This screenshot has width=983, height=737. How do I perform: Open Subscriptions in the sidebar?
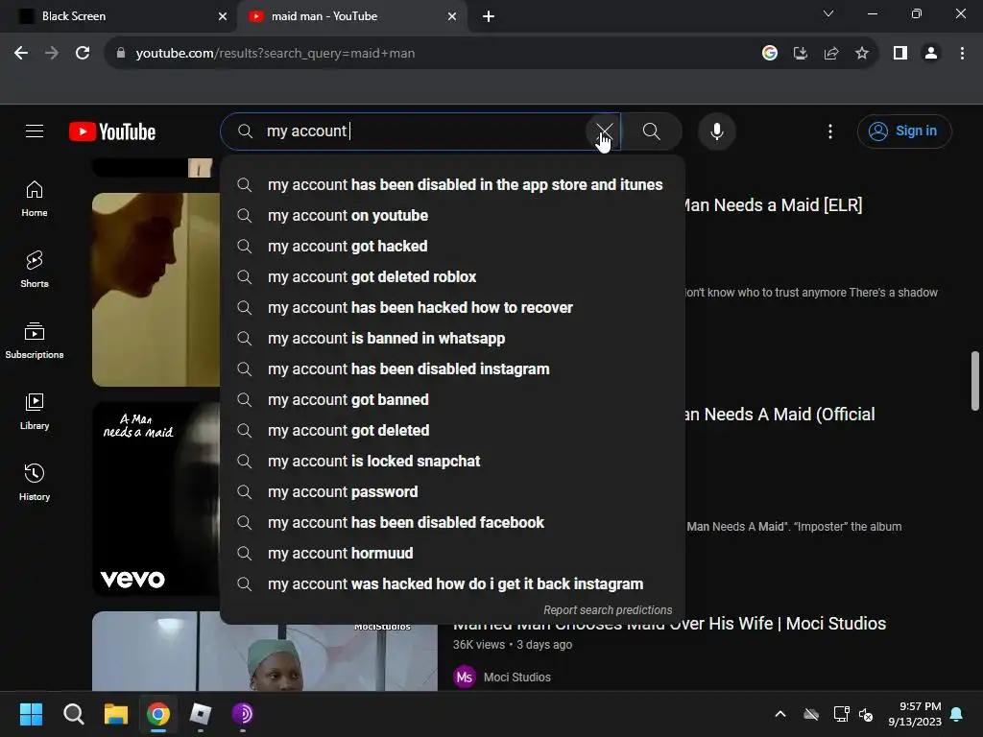coord(35,341)
